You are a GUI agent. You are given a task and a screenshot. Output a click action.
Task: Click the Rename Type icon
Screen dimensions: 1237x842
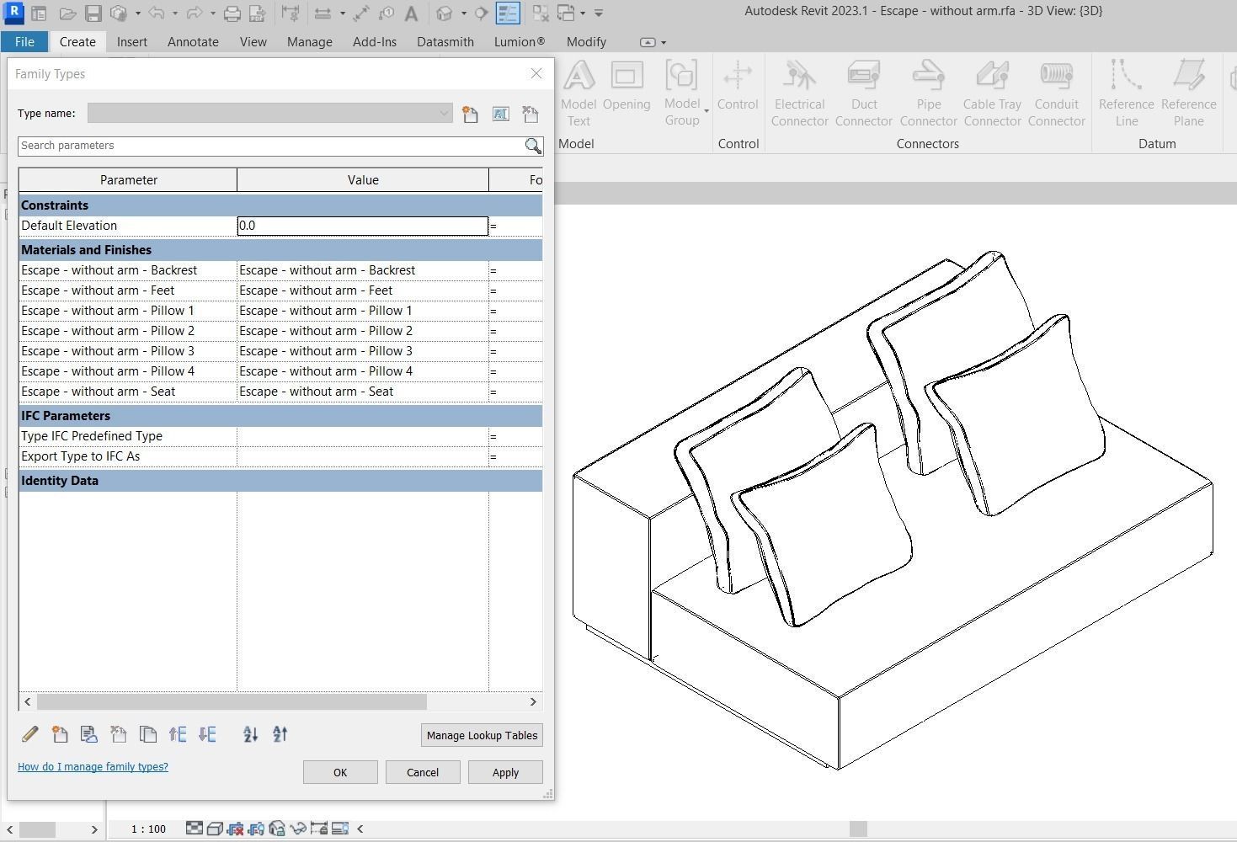pos(501,114)
